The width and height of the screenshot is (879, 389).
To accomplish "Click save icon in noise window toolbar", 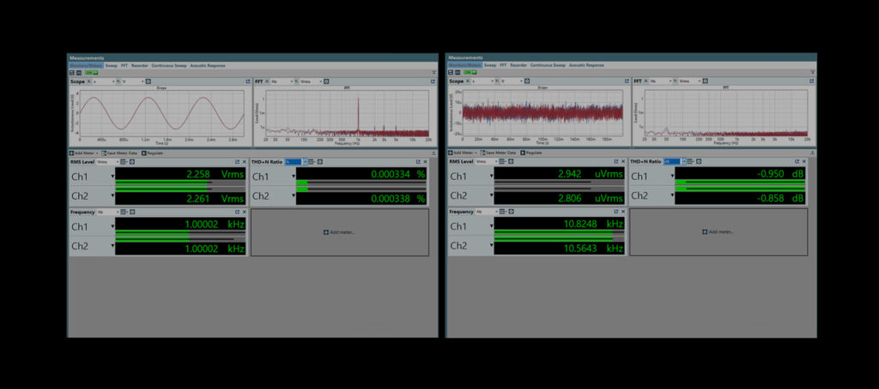I will coord(451,72).
